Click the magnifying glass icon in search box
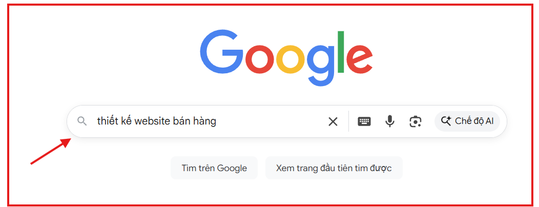This screenshot has width=539, height=207. click(x=82, y=121)
